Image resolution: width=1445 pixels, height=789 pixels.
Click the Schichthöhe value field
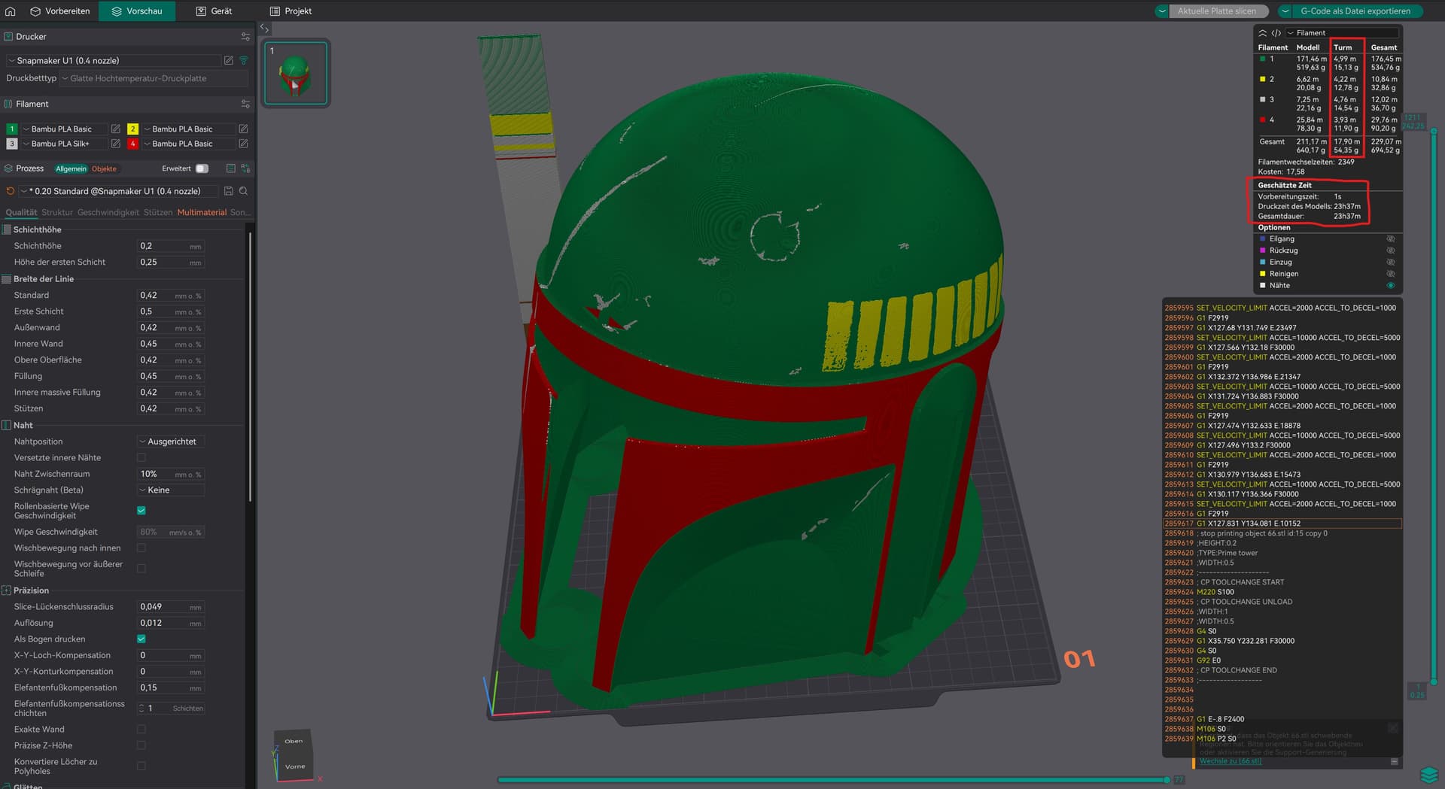pyautogui.click(x=171, y=246)
